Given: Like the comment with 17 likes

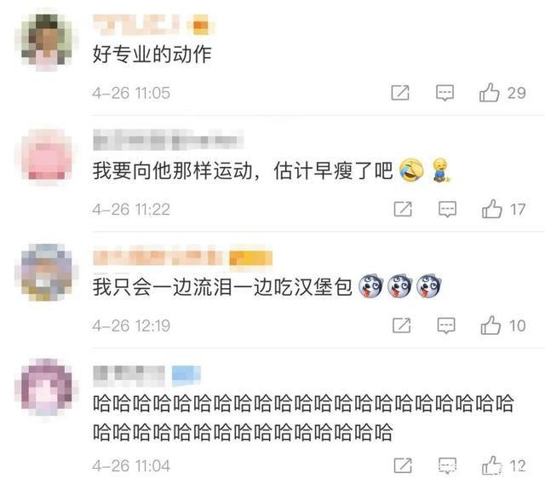Looking at the screenshot, I should (492, 209).
